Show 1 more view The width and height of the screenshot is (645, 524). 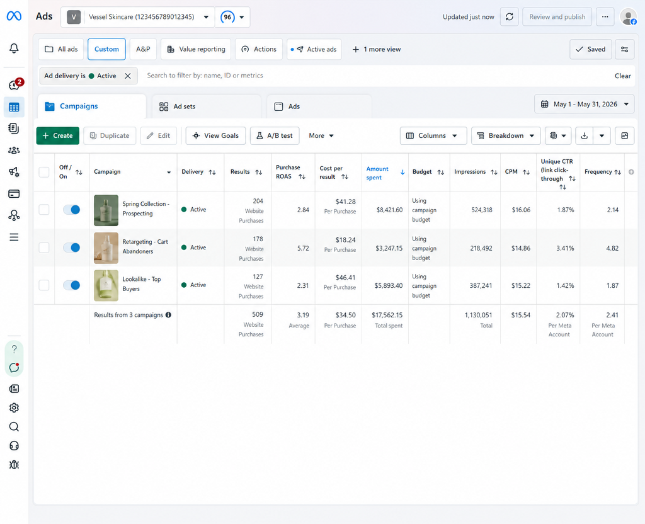tap(377, 49)
